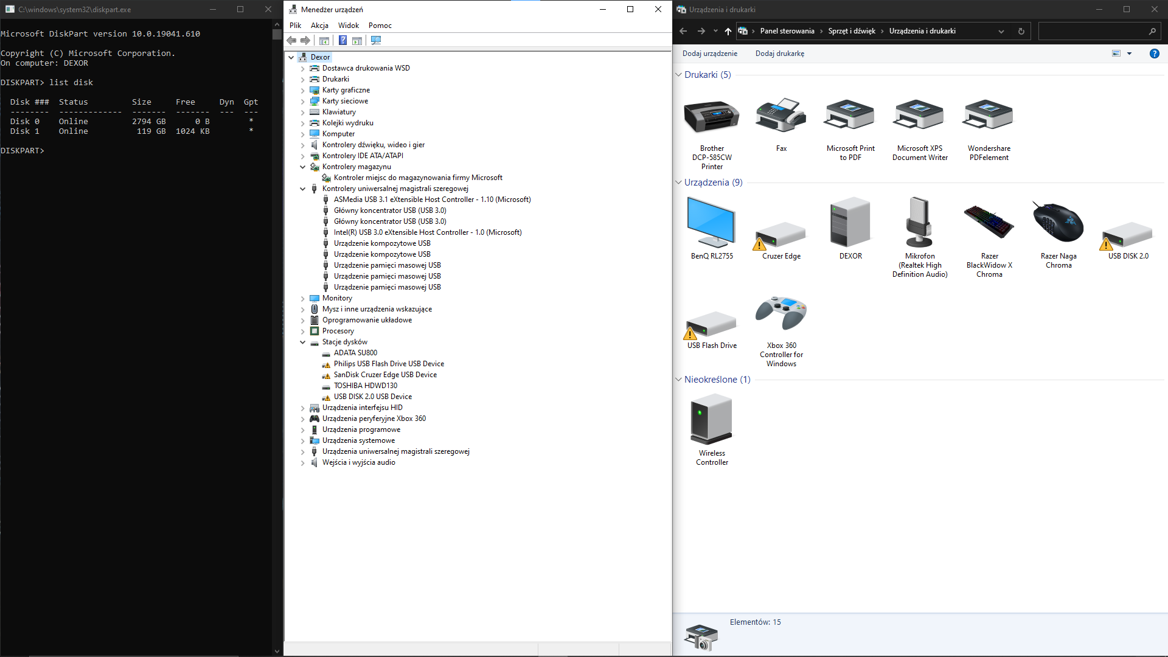Click Dodaj urządzenie button
Viewport: 1168px width, 657px height.
click(710, 54)
